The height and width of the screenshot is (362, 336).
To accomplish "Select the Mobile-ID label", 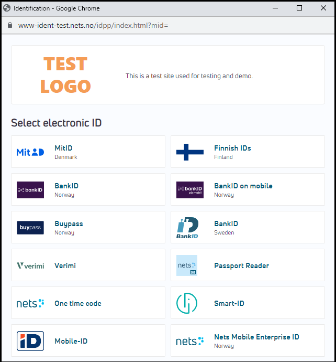I will [x=71, y=341].
